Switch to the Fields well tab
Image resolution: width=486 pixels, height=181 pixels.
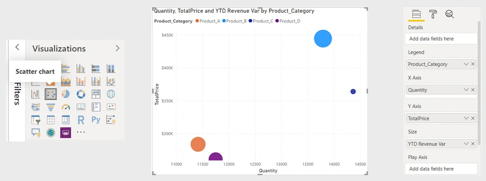point(416,14)
